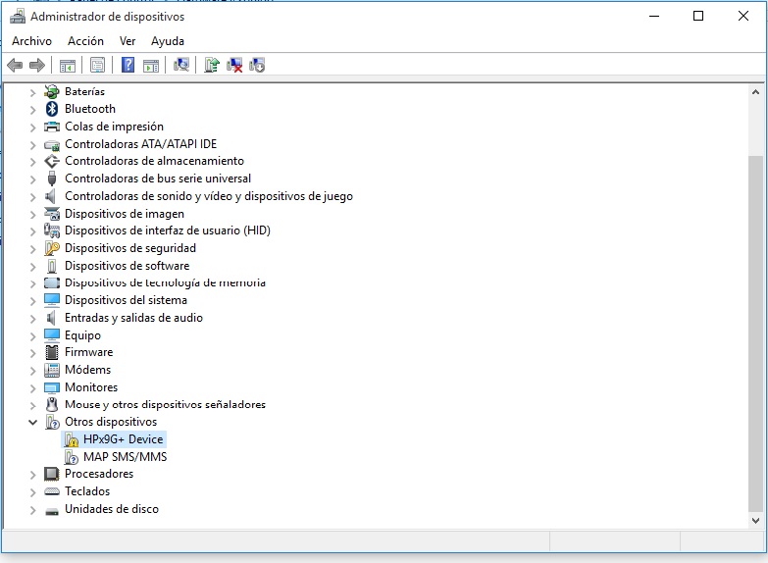
Task: Open the Archivo menu
Action: coord(31,41)
